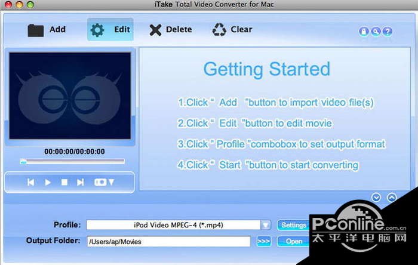Open the Edit gear tool
Viewport: 418px width, 265px height.
(110, 30)
